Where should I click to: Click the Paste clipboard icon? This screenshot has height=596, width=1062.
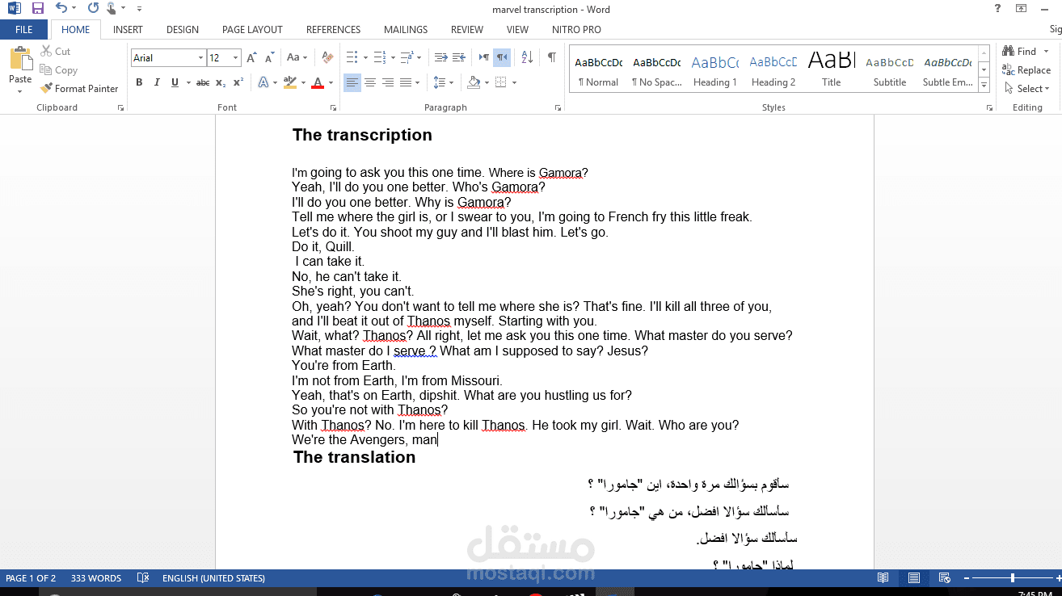pyautogui.click(x=20, y=58)
